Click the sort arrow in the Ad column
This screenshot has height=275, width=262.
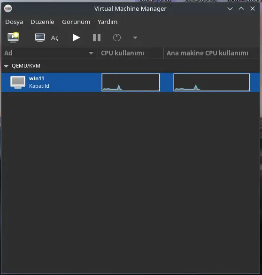(x=91, y=53)
